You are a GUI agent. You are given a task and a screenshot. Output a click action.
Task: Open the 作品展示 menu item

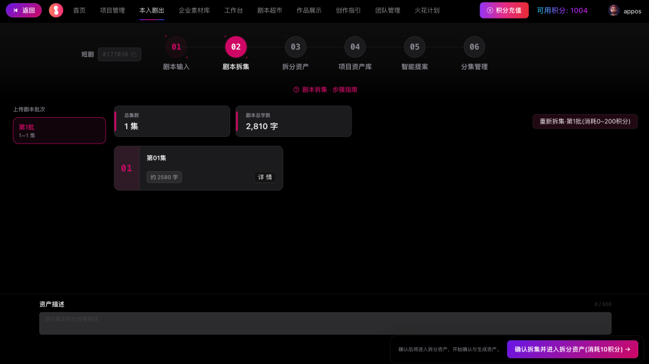pyautogui.click(x=309, y=10)
